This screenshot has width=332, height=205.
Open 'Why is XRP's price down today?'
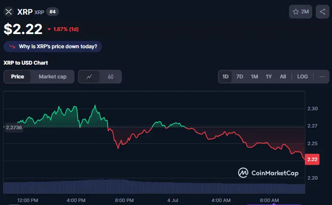coord(53,47)
